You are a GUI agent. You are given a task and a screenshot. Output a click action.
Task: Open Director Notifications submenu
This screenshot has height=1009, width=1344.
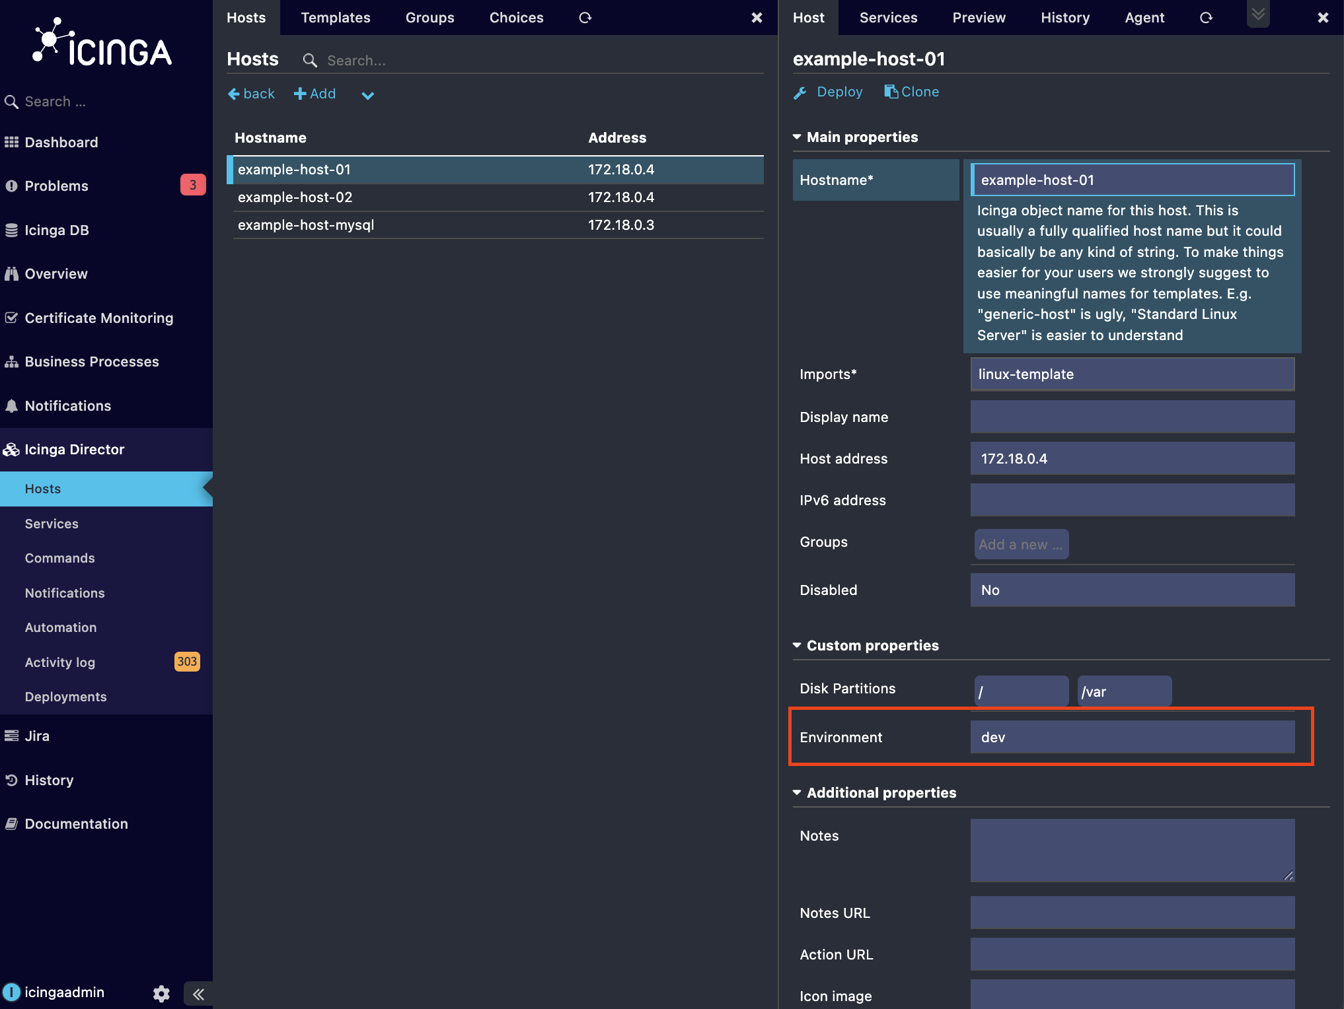(x=65, y=594)
